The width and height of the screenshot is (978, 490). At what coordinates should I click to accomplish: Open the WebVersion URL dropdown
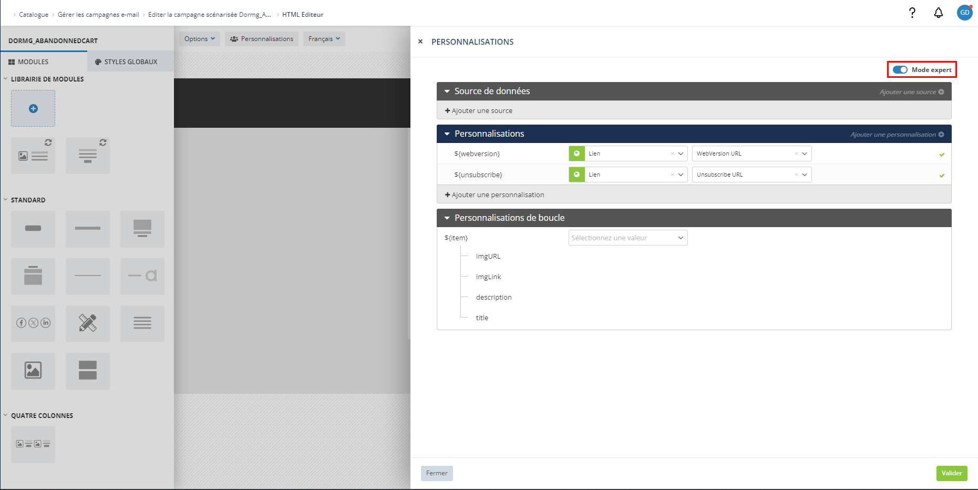(752, 154)
